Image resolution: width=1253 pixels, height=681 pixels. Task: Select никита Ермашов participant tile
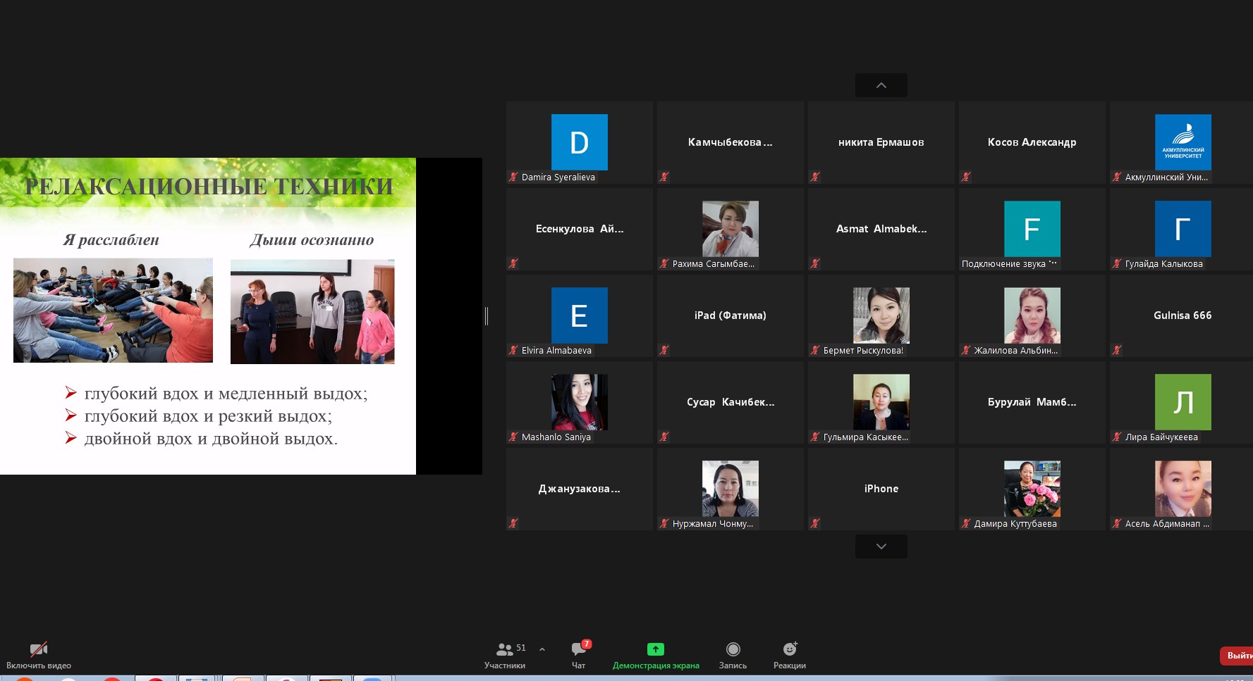coord(881,142)
